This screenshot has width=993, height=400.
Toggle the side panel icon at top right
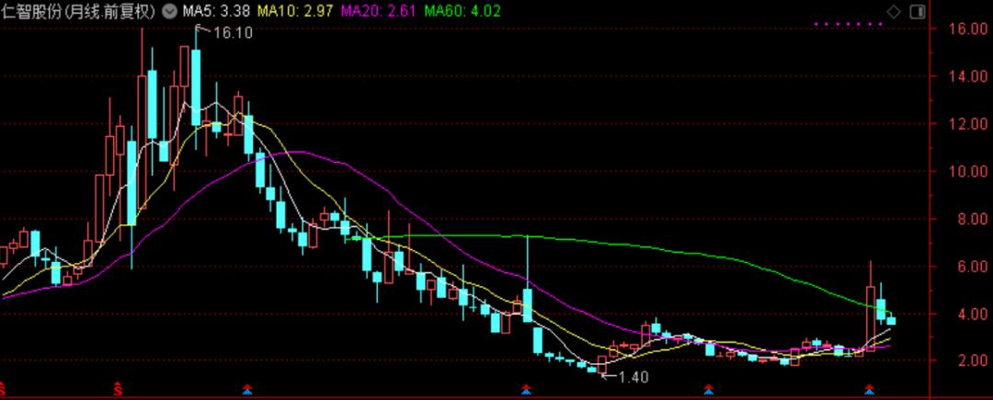click(917, 12)
